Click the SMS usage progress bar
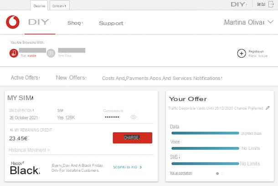This screenshot has height=186, width=278. pos(205,164)
